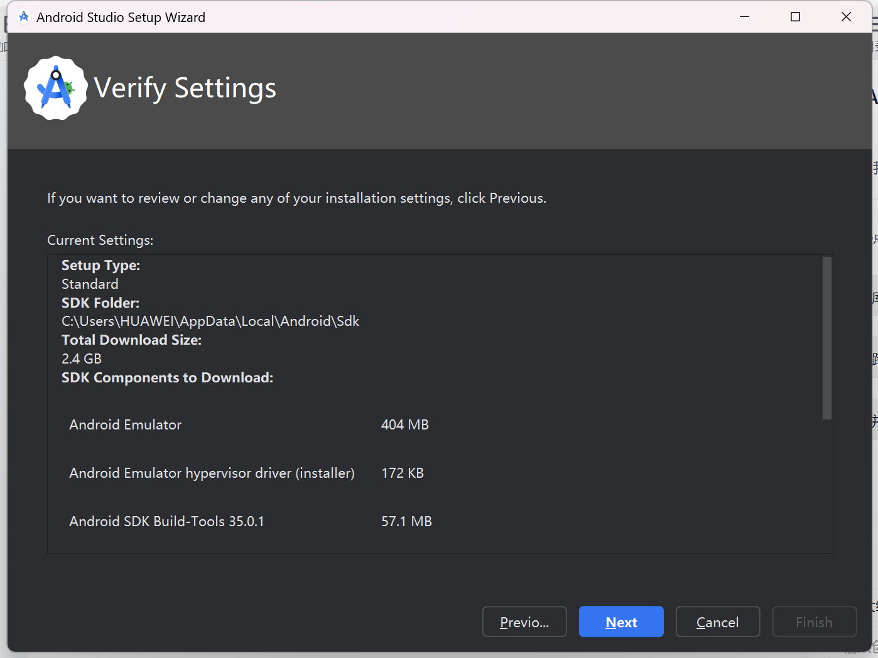The width and height of the screenshot is (878, 658).
Task: Click the instruction text about clicking Previous
Action: (x=296, y=198)
